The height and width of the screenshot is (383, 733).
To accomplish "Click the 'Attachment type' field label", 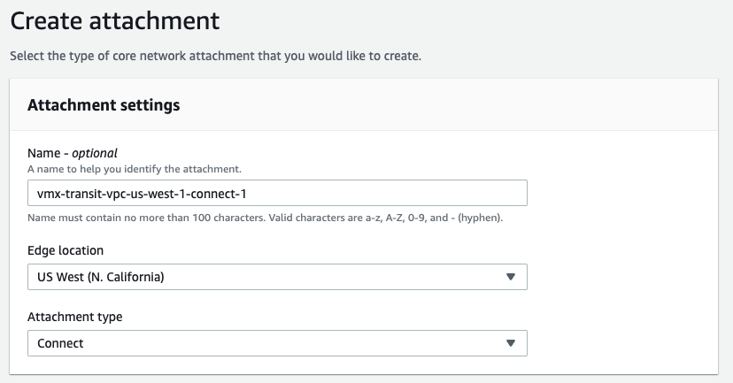I will point(74,317).
